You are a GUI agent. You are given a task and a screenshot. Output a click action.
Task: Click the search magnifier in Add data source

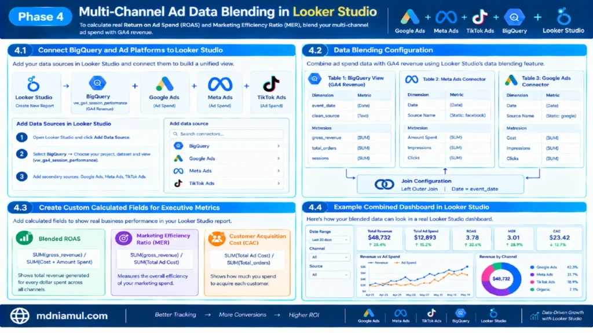[x=175, y=134]
